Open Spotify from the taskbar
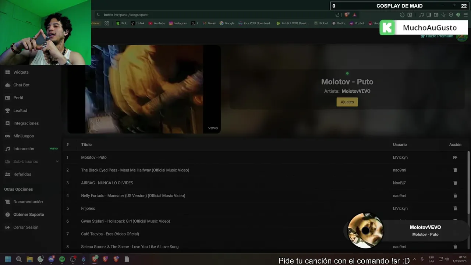The height and width of the screenshot is (265, 471). coord(62,259)
